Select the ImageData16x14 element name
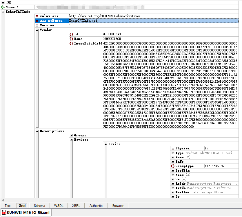 click(x=88, y=44)
